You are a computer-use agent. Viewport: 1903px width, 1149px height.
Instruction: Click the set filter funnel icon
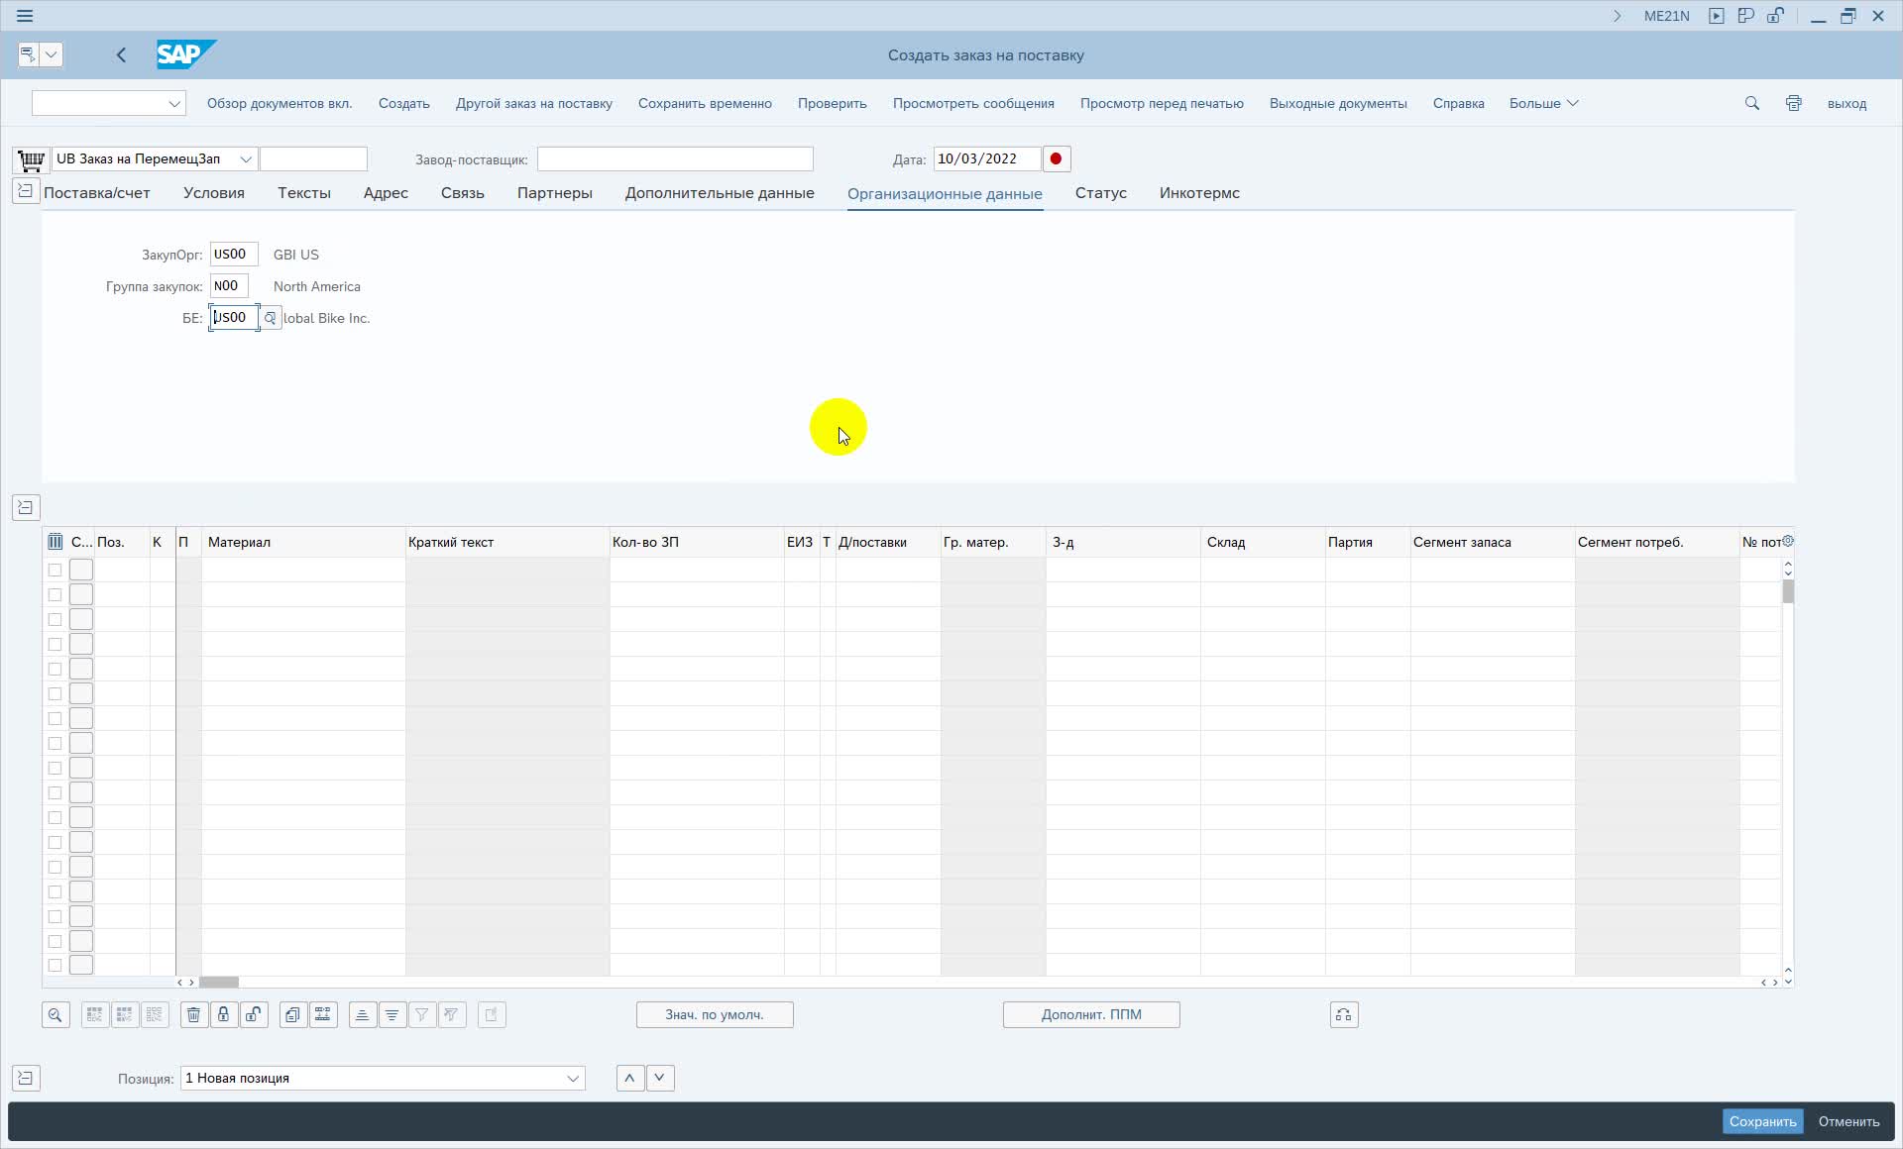(x=422, y=1014)
